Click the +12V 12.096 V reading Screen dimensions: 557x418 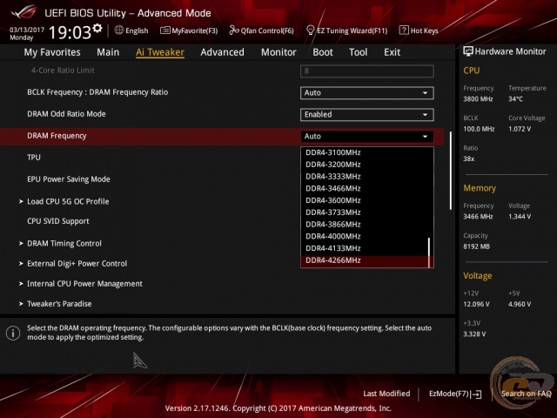(x=476, y=304)
